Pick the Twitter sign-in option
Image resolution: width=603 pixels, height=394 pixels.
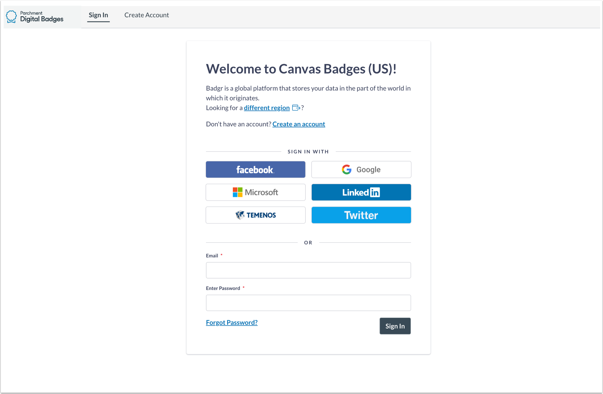(x=361, y=215)
